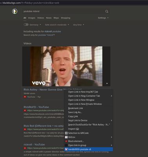Open the RickRoll'D - YouTube result
Viewport: 148px width, 157px height.
pyautogui.click(x=36, y=107)
